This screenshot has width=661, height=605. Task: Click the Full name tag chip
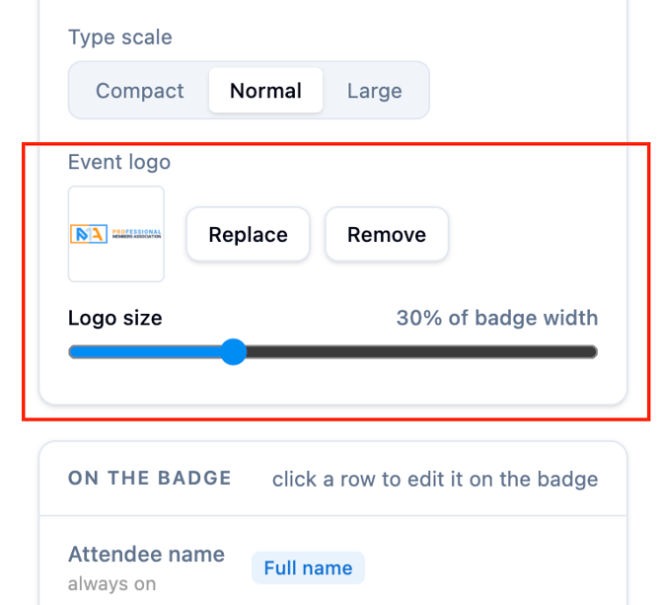tap(308, 567)
